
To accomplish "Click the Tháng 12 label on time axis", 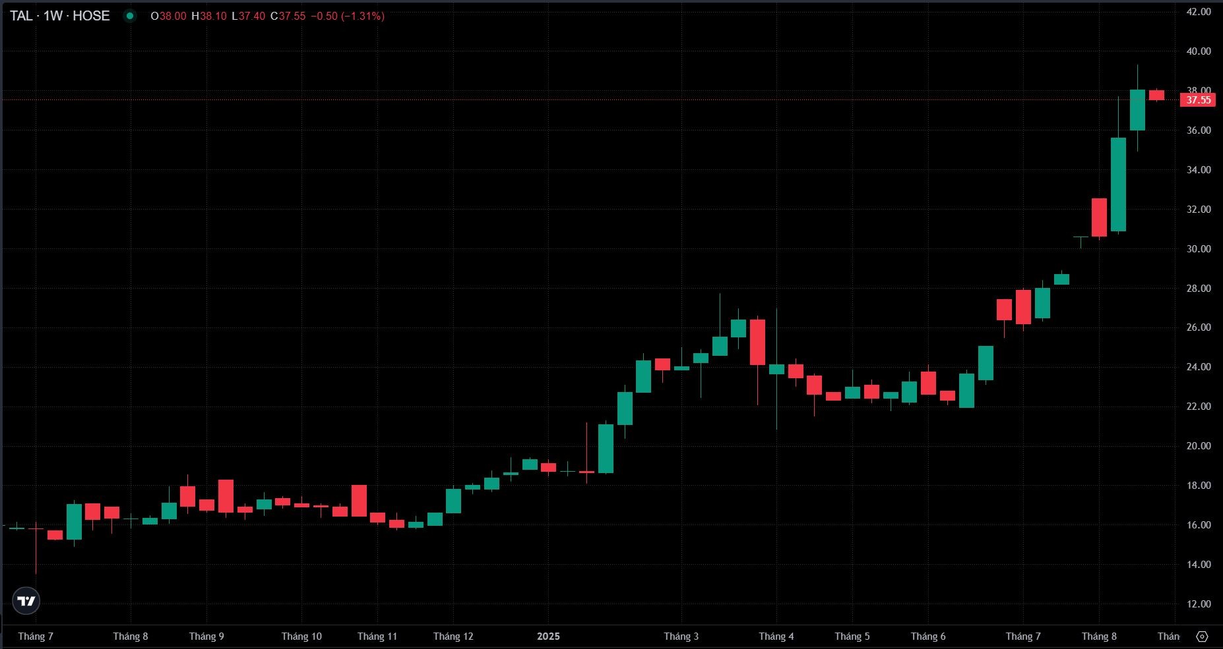I will click(x=453, y=636).
